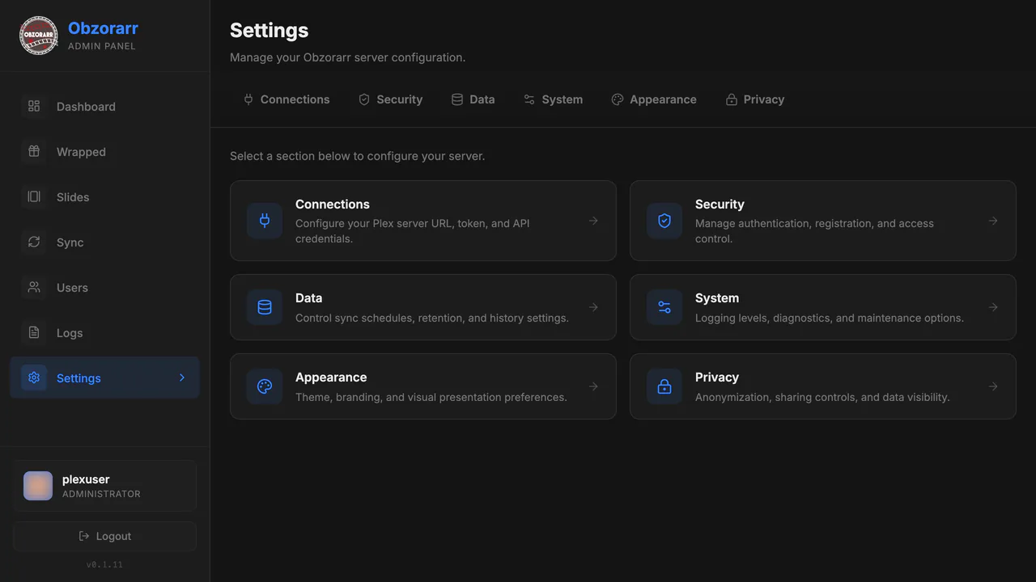Click the Settings gear icon in sidebar

(x=34, y=377)
